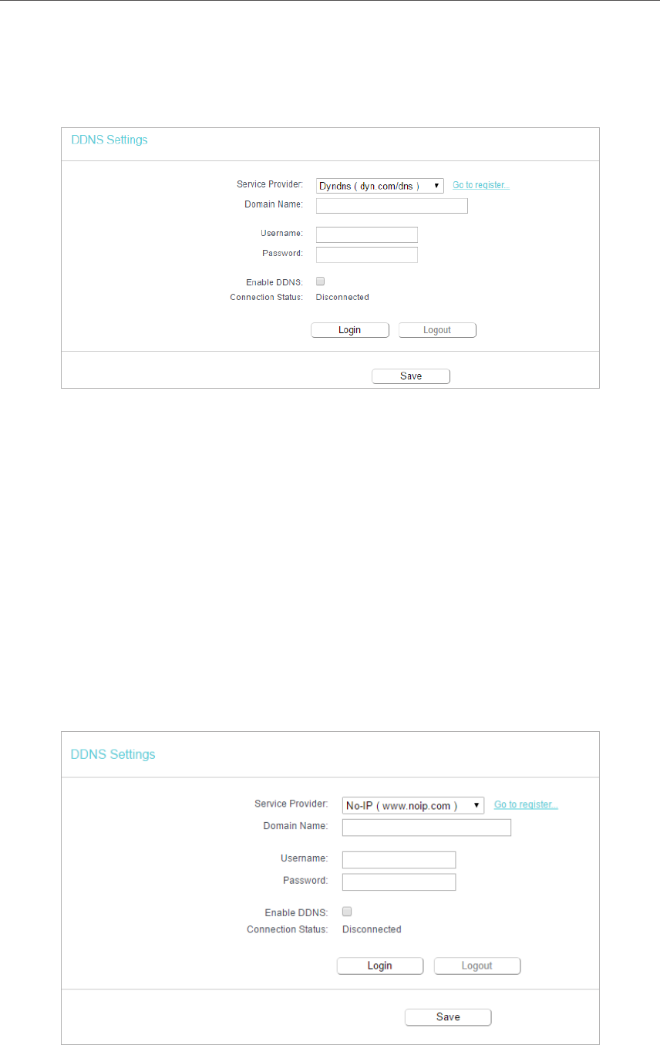The width and height of the screenshot is (660, 1045).
Task: Open Dyndns service provider dropdown
Action: [380, 186]
